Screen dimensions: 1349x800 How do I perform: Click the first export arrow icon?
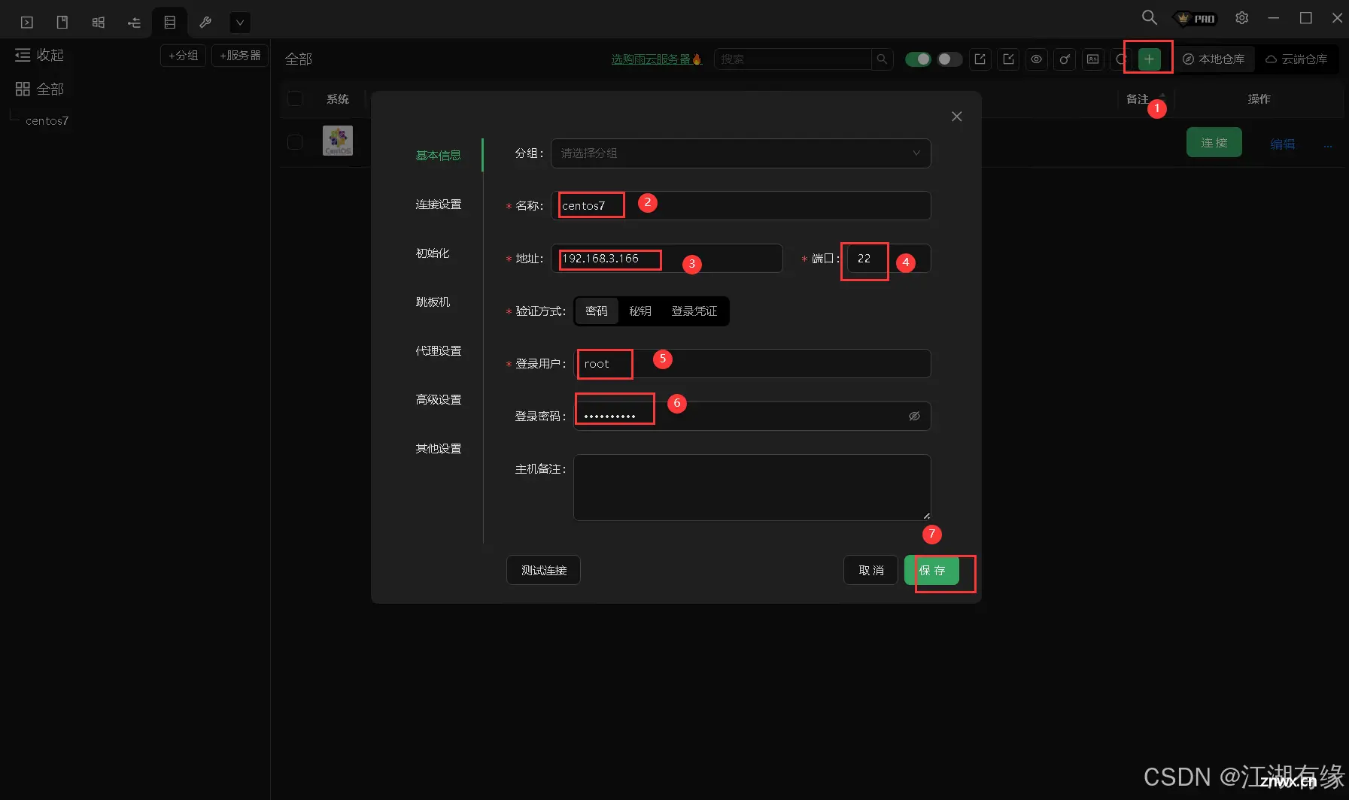coord(980,59)
